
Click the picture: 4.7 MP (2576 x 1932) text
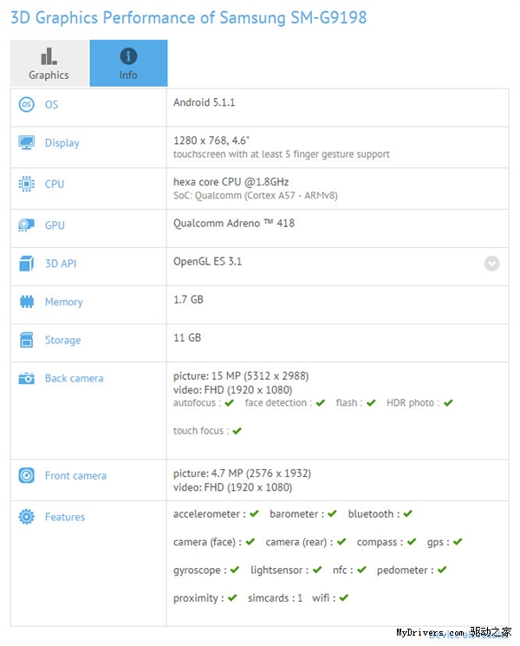242,473
